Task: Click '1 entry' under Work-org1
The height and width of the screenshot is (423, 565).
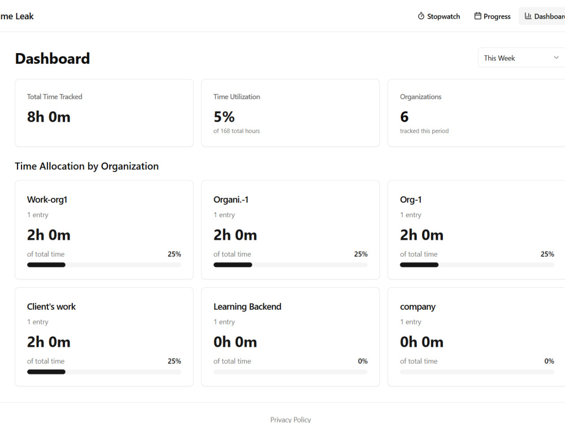Action: point(37,215)
